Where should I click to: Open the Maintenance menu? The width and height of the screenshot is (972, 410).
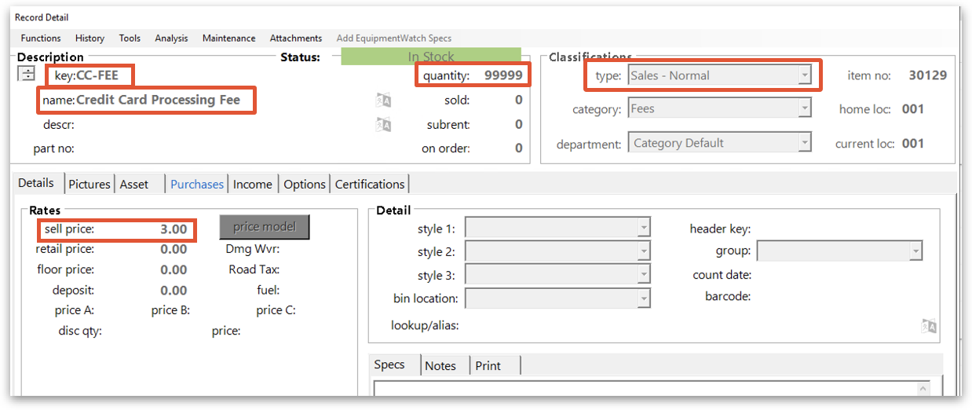[x=228, y=38]
